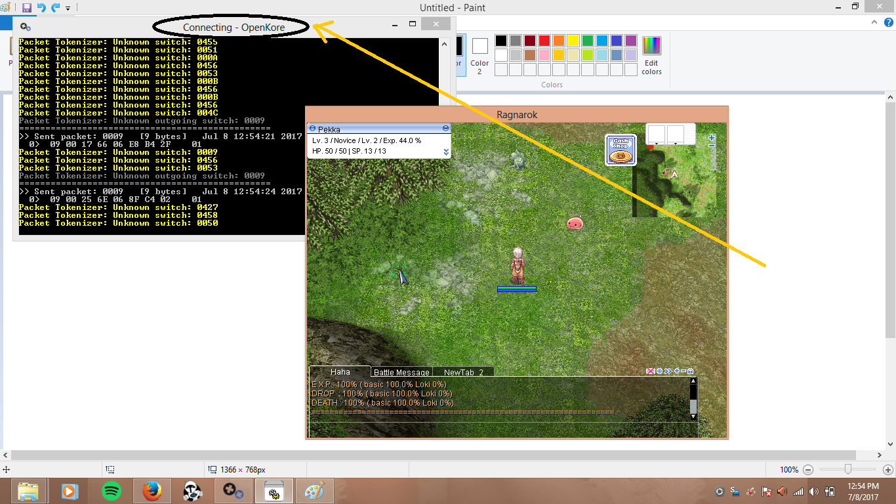896x504 pixels.
Task: Collapse the Paint ribbon with the chevron
Action: (874, 22)
